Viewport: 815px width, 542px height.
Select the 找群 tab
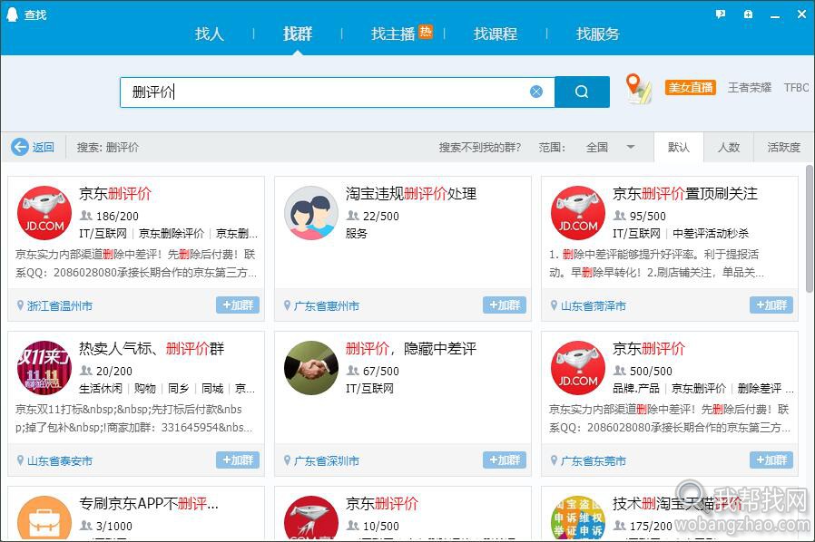coord(298,34)
